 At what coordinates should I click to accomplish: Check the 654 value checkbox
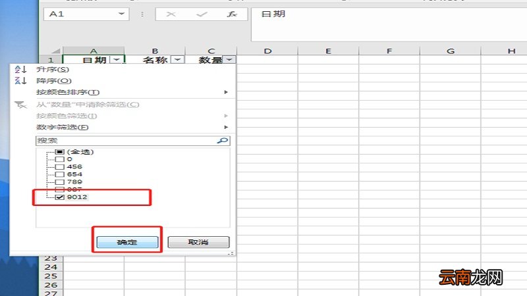(x=59, y=174)
